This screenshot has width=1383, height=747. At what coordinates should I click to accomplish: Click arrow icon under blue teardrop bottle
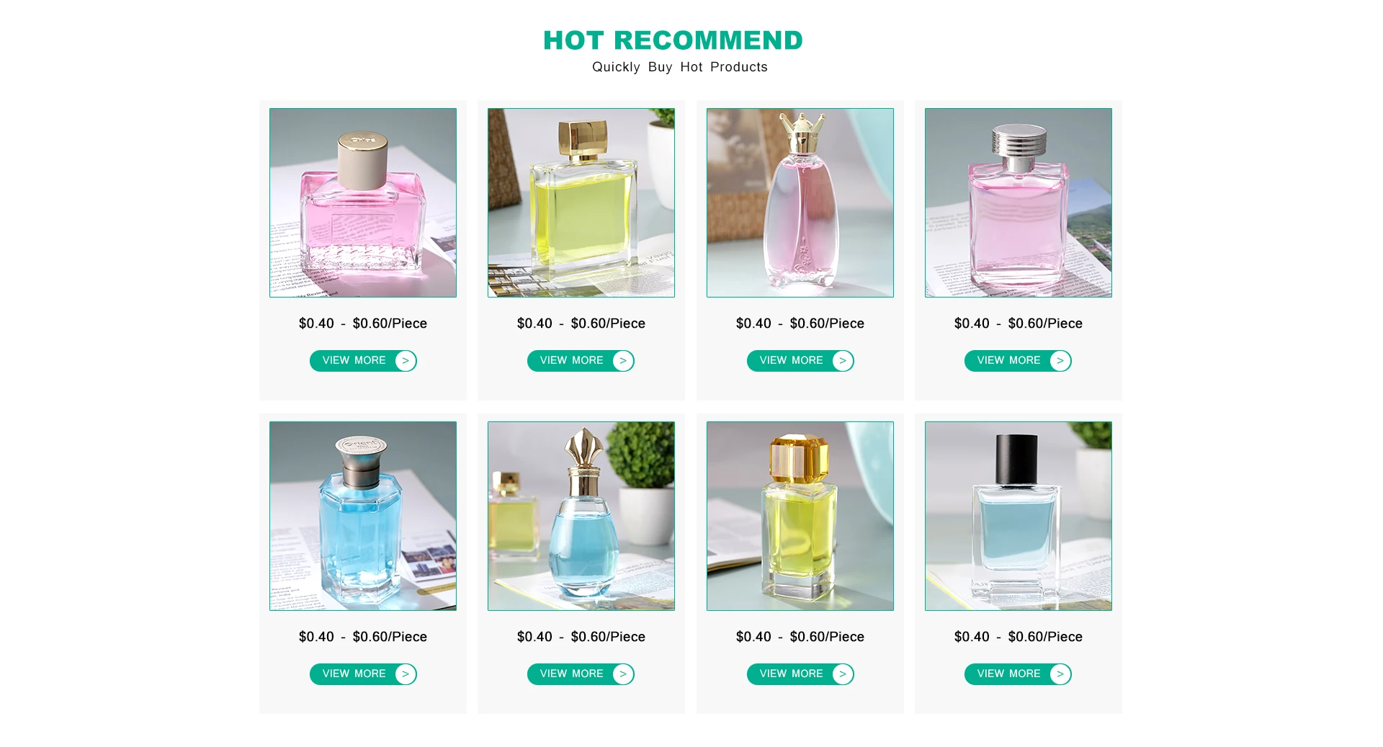pos(623,674)
